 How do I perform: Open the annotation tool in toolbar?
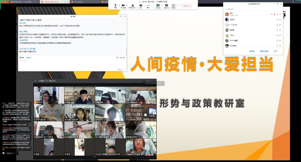173,6
